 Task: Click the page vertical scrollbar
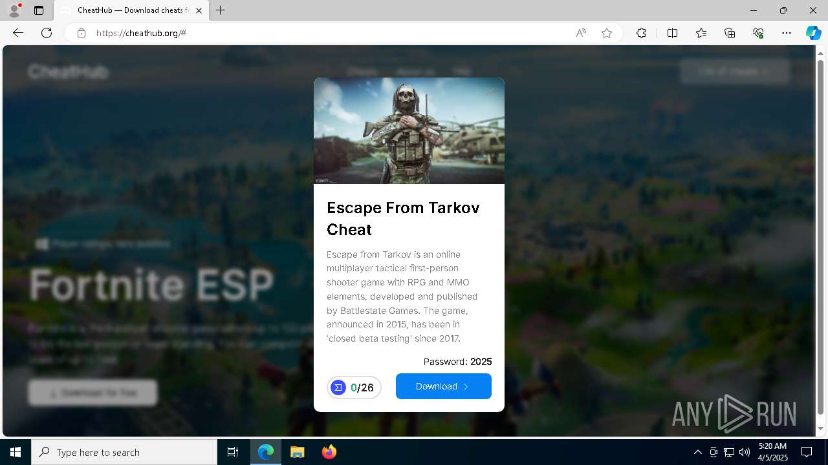(821, 236)
